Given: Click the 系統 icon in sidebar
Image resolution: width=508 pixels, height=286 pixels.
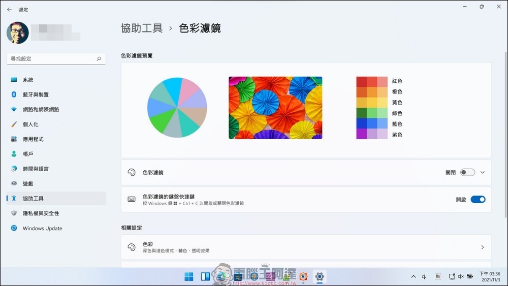Looking at the screenshot, I should click(x=14, y=80).
